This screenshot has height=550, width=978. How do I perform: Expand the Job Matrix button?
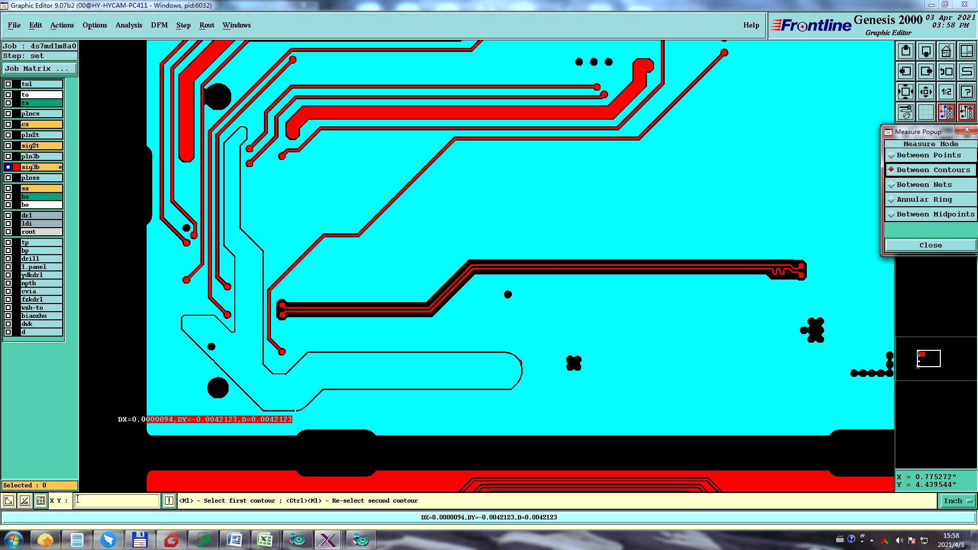(x=40, y=69)
